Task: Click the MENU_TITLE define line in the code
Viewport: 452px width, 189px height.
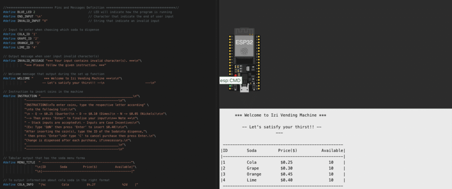Action: [x=66, y=162]
